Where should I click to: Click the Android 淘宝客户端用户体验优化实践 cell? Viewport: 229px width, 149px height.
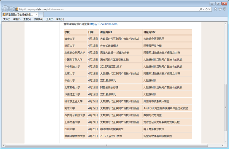point(168,108)
